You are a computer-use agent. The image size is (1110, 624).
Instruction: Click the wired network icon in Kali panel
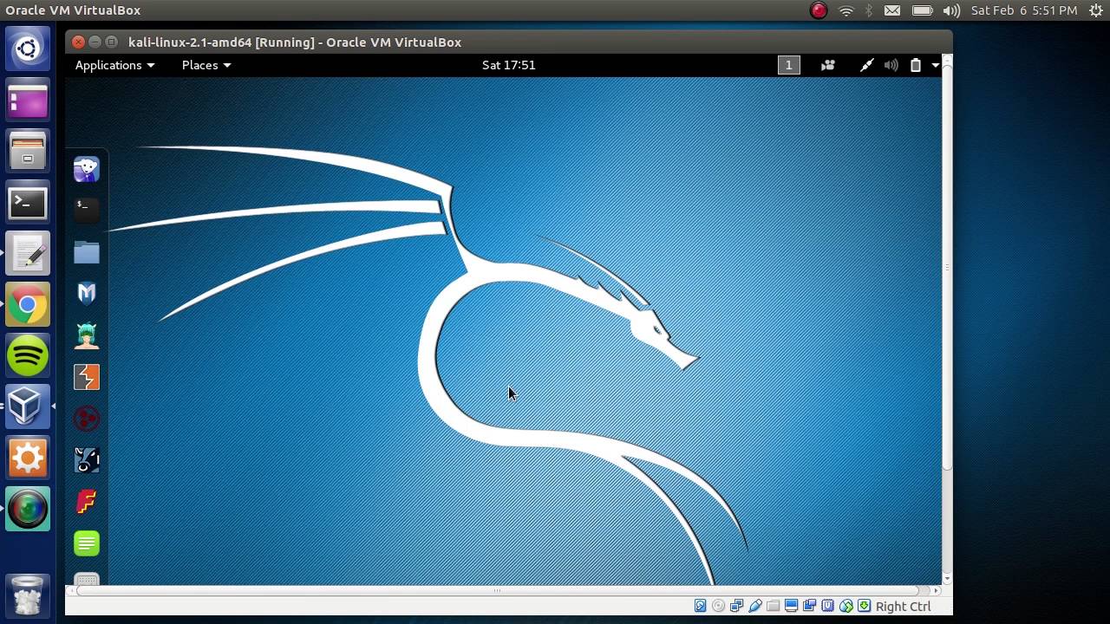866,65
